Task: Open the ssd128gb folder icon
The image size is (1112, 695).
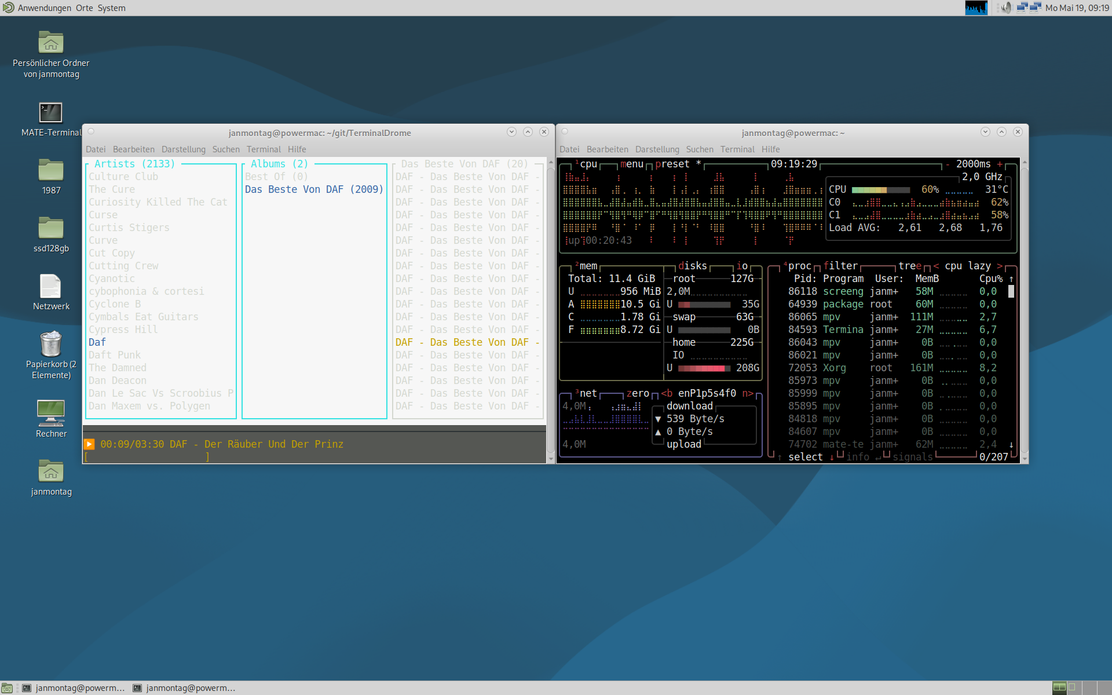Action: 51,235
